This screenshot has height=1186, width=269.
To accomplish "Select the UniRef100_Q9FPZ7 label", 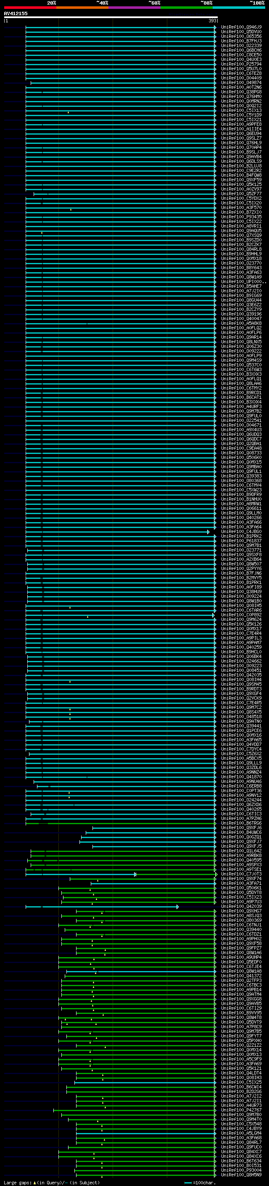I will tap(241, 948).
